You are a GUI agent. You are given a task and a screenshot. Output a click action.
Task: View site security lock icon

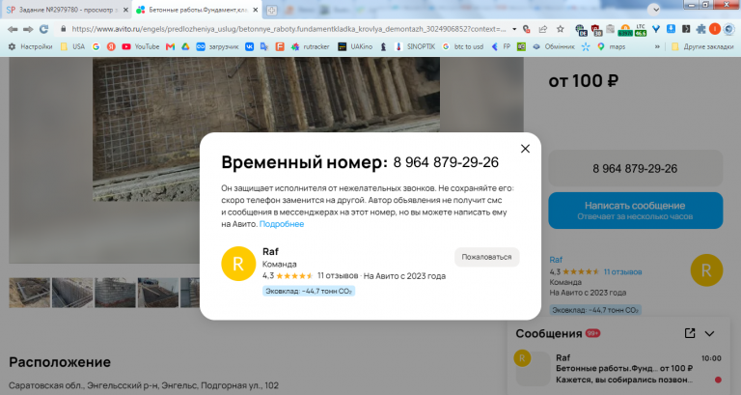coord(64,29)
